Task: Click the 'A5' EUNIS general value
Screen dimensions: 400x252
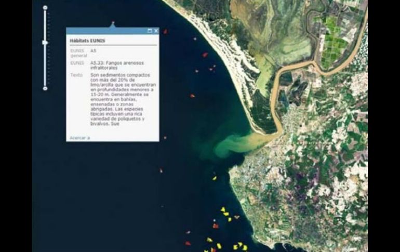Action: click(x=93, y=51)
